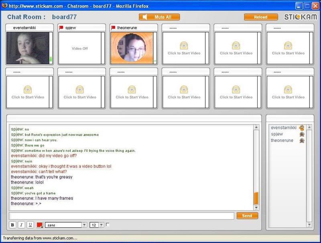Click the message "you've got a frame"

coord(40,193)
